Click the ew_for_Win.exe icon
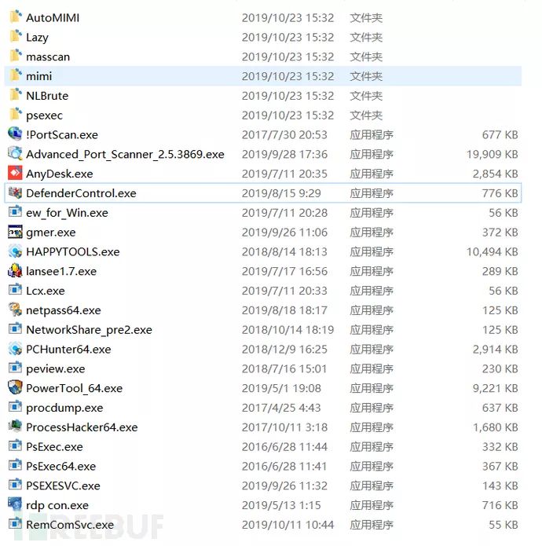 pyautogui.click(x=15, y=211)
